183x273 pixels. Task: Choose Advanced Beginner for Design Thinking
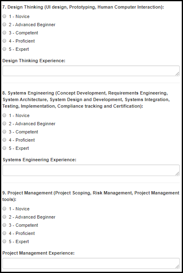[x=5, y=25]
